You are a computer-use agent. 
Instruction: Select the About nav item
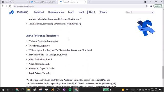click(x=92, y=12)
